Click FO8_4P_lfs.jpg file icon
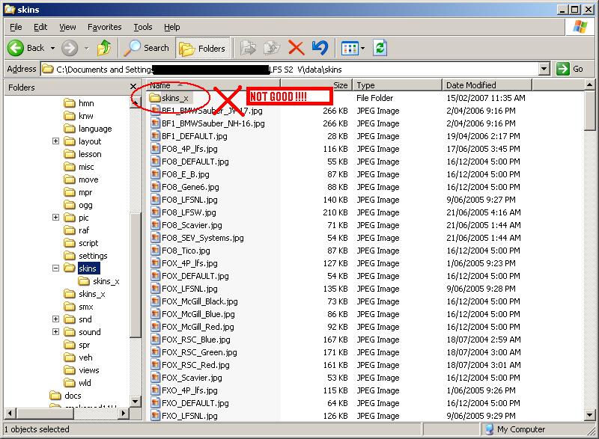This screenshot has width=599, height=439. pos(155,149)
